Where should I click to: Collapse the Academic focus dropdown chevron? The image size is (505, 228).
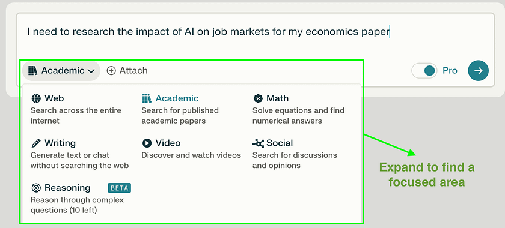[x=91, y=71]
